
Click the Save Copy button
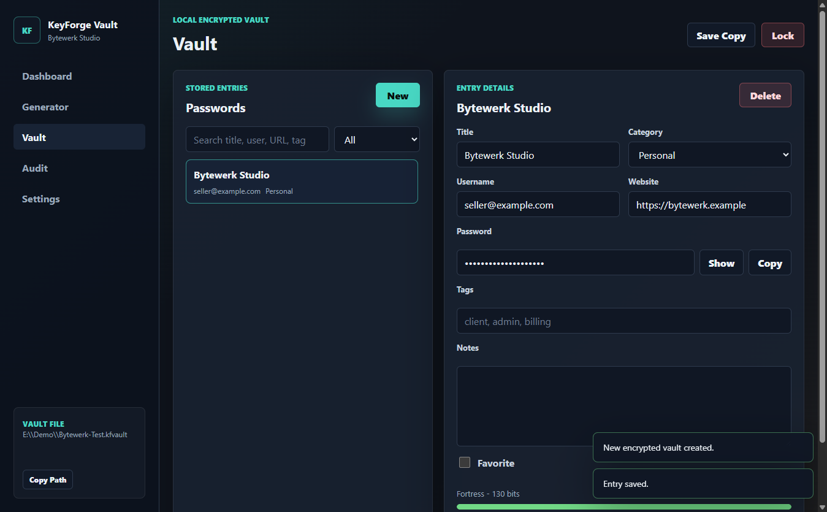[x=721, y=36]
